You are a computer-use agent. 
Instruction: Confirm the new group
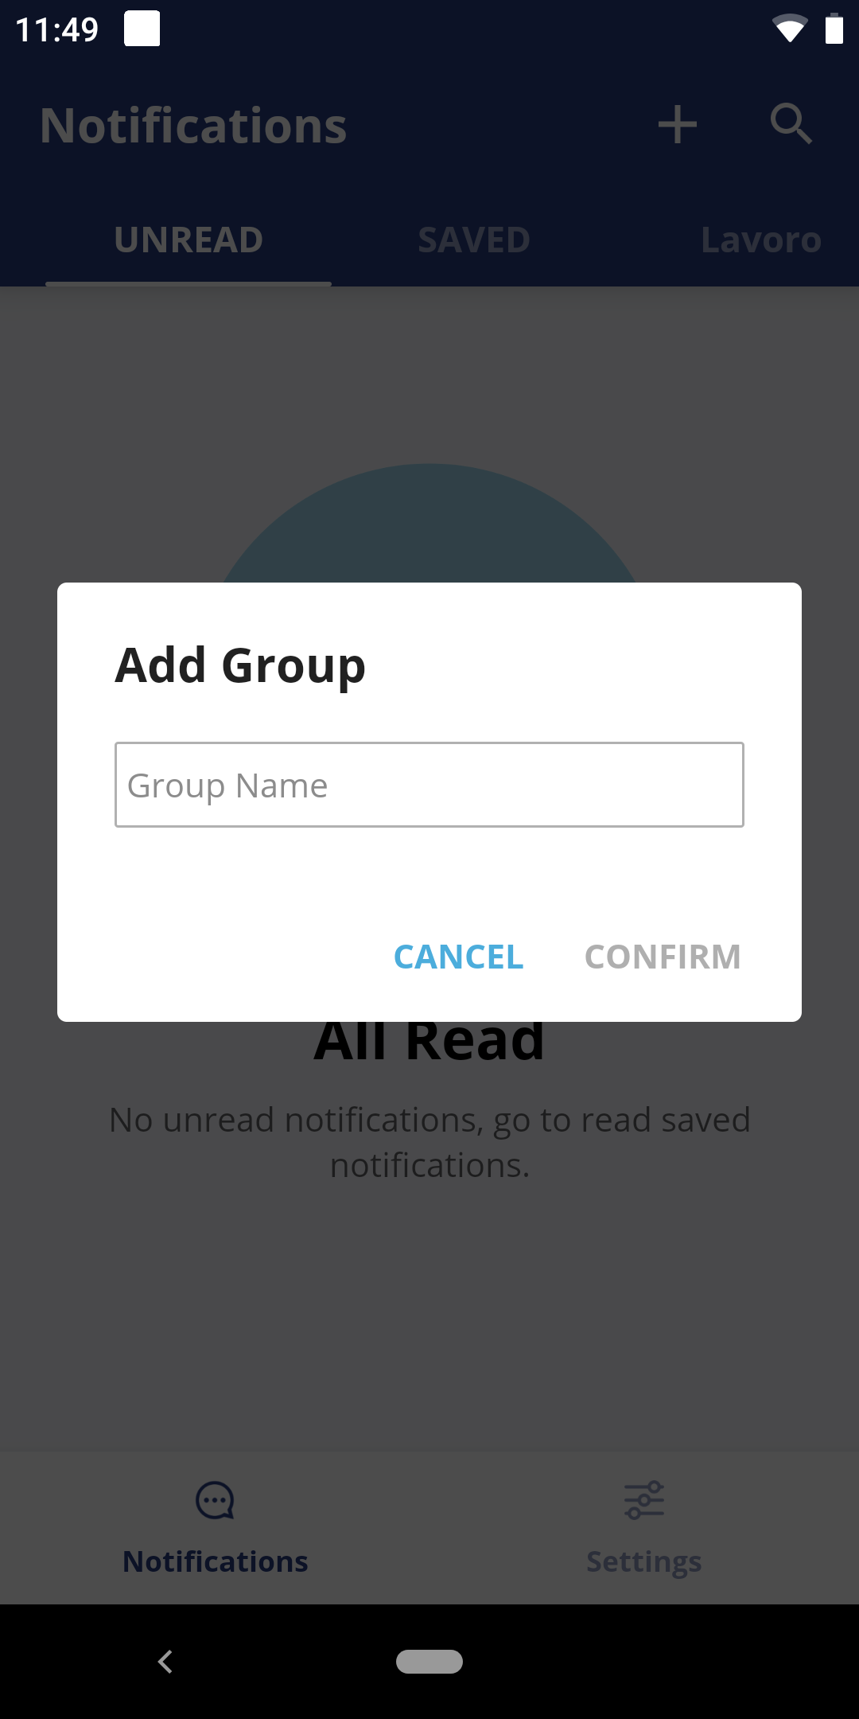click(663, 957)
